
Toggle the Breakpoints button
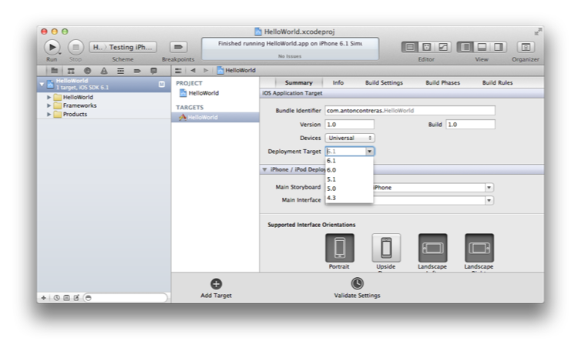point(178,47)
